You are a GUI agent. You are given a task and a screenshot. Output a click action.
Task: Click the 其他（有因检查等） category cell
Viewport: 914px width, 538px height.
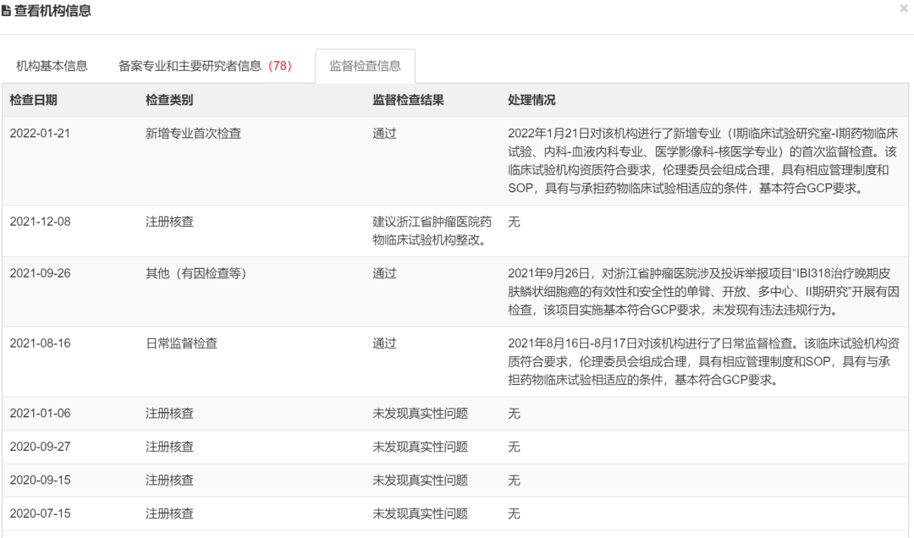[196, 273]
